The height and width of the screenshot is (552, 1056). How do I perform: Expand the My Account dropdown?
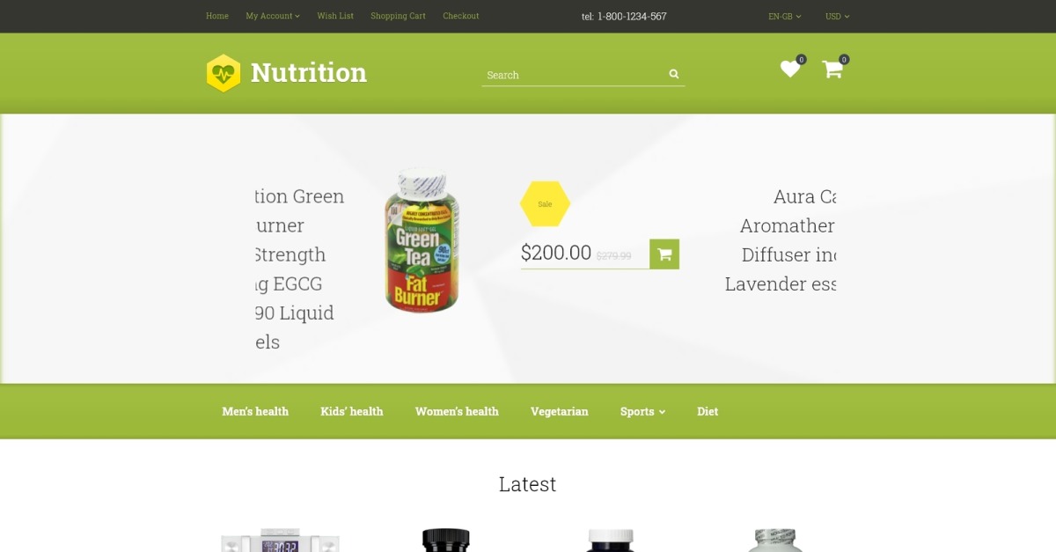[x=273, y=16]
